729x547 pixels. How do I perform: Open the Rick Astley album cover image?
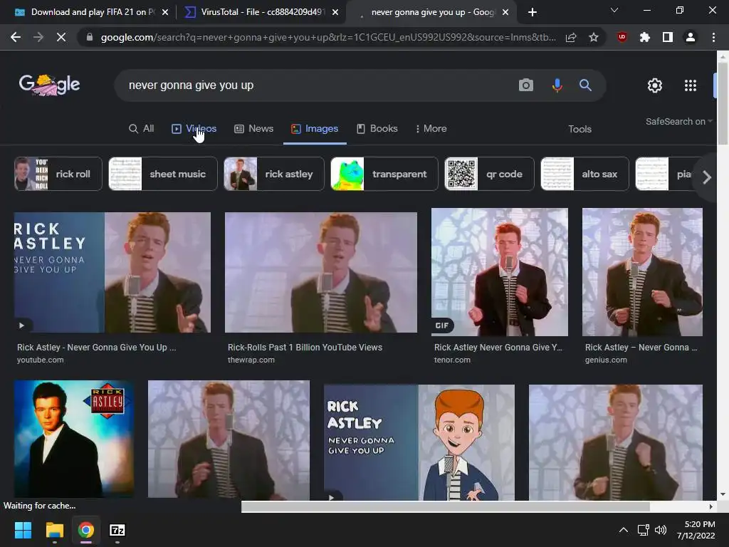coord(74,439)
